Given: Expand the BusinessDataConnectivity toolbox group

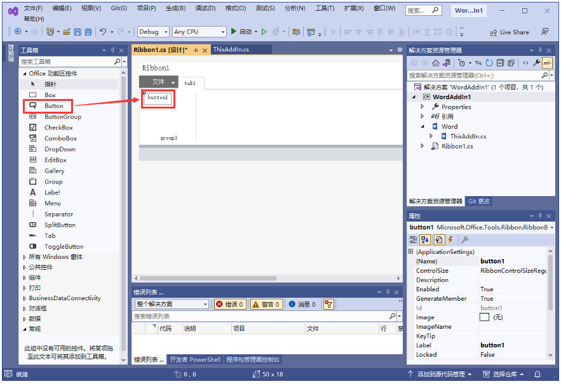Looking at the screenshot, I should (x=25, y=298).
